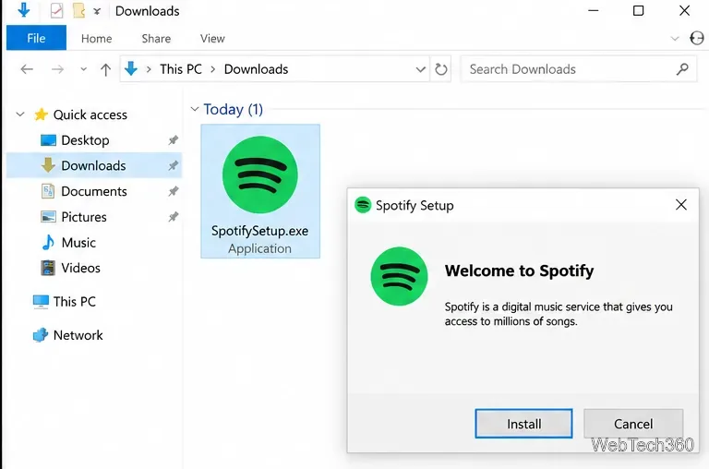The height and width of the screenshot is (469, 709).
Task: Click the pin icon next to Downloads
Action: tap(174, 165)
